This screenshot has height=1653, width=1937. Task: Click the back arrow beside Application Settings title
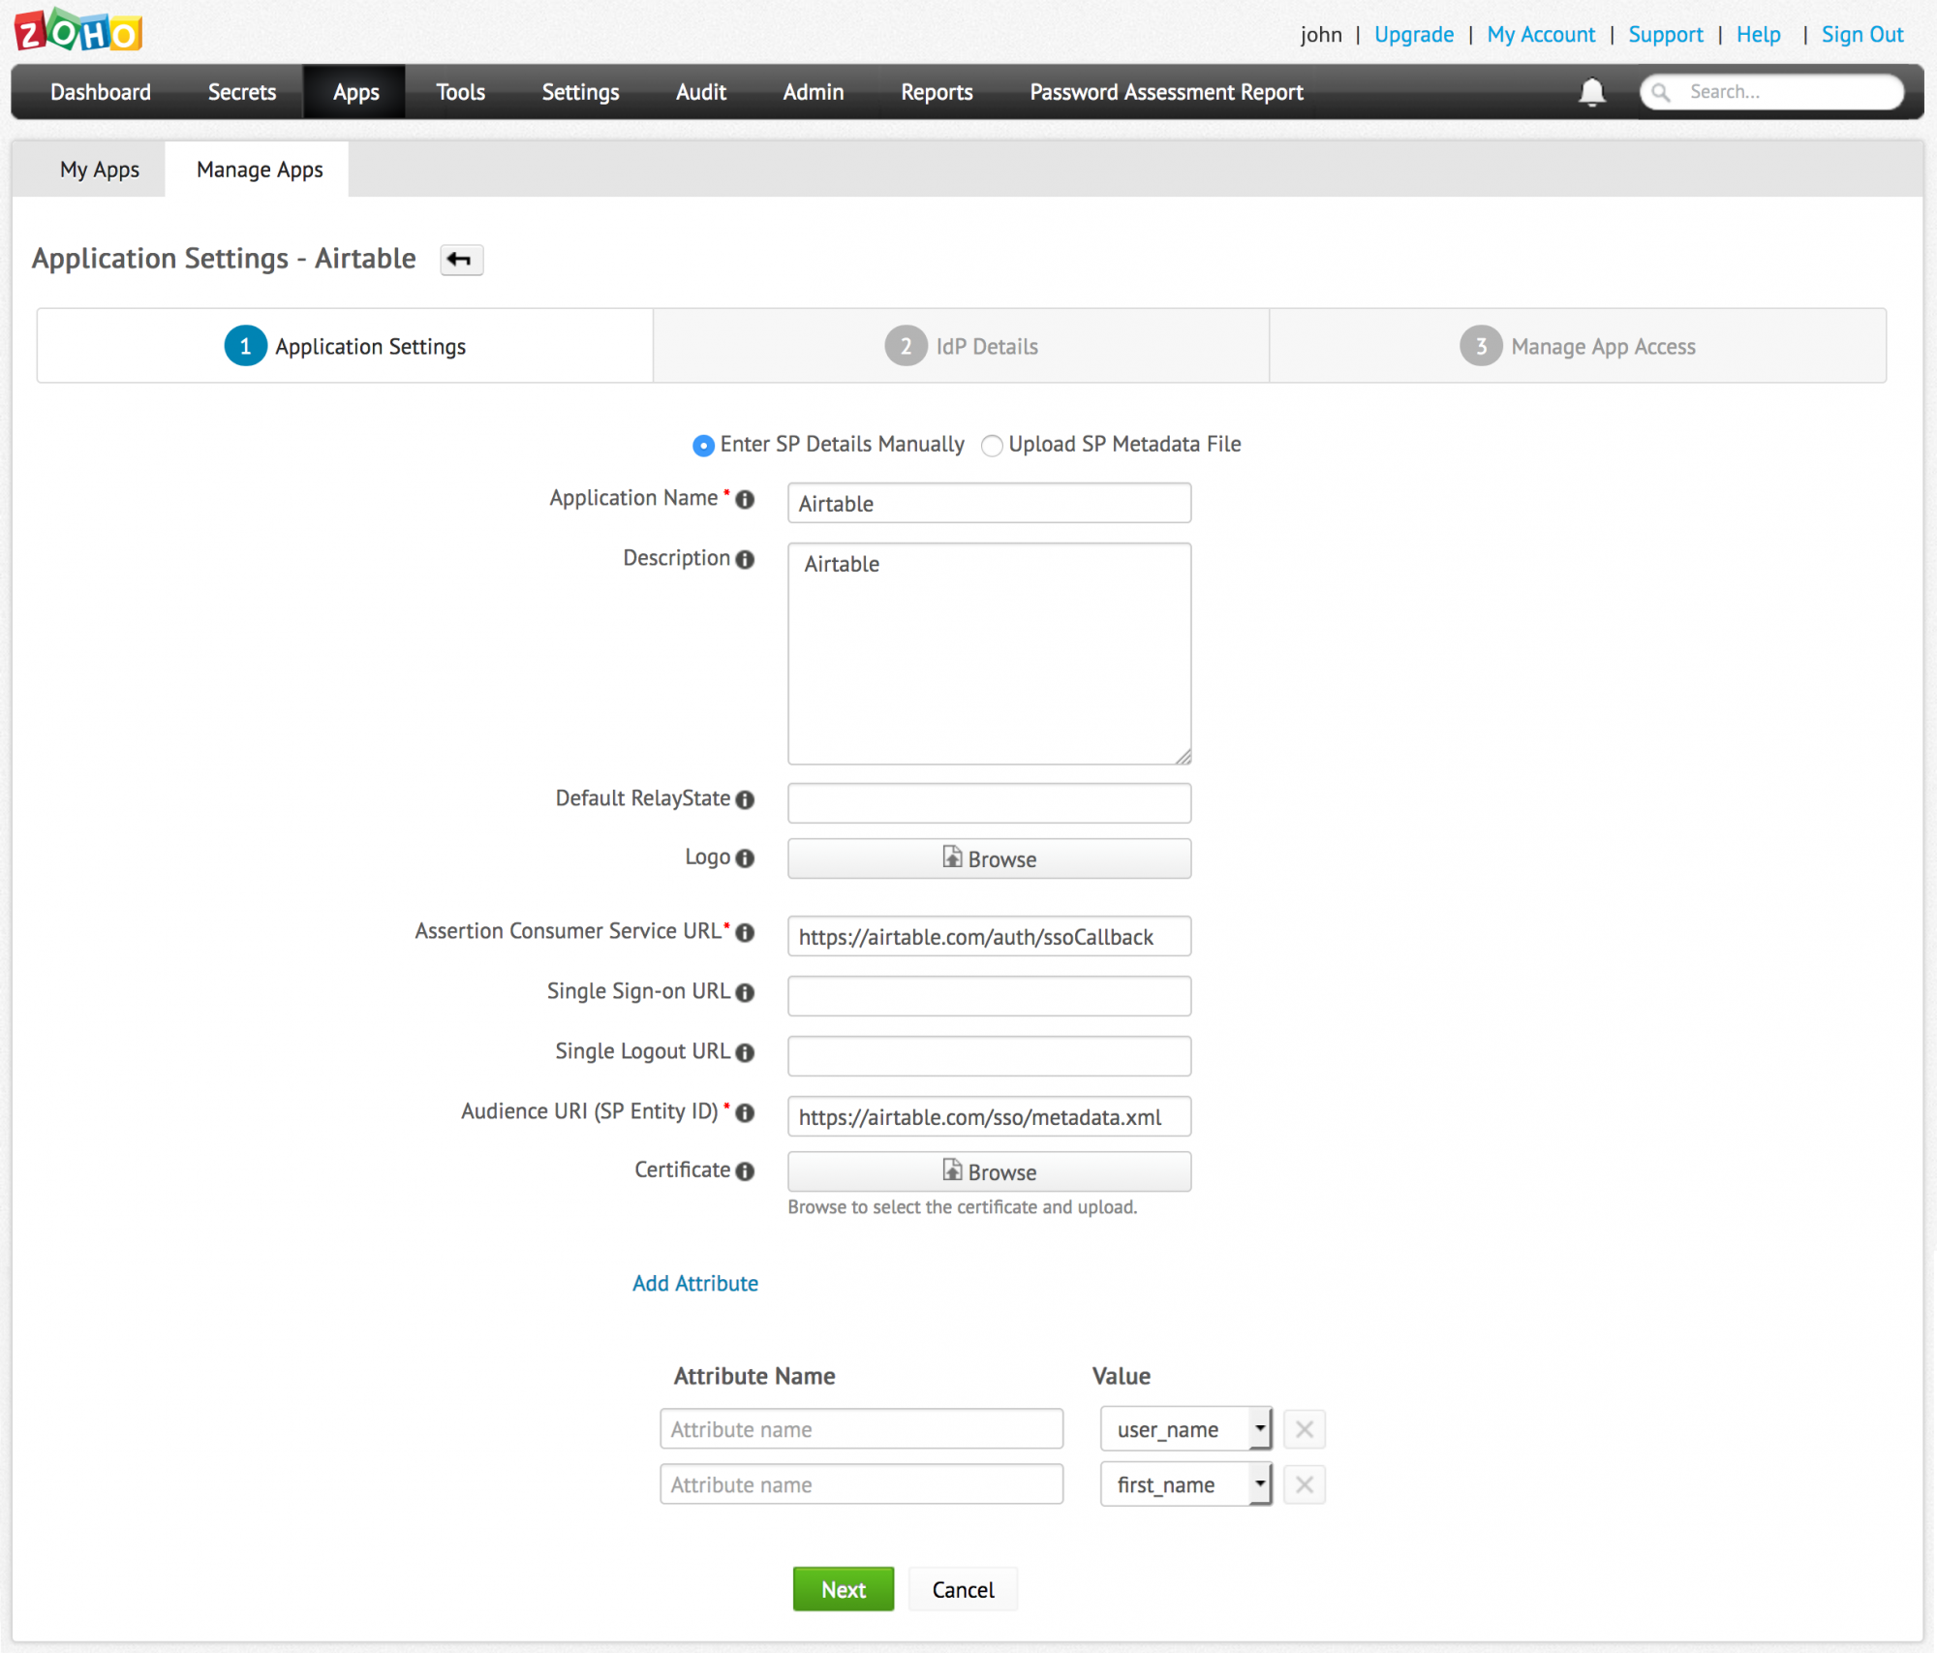461,260
